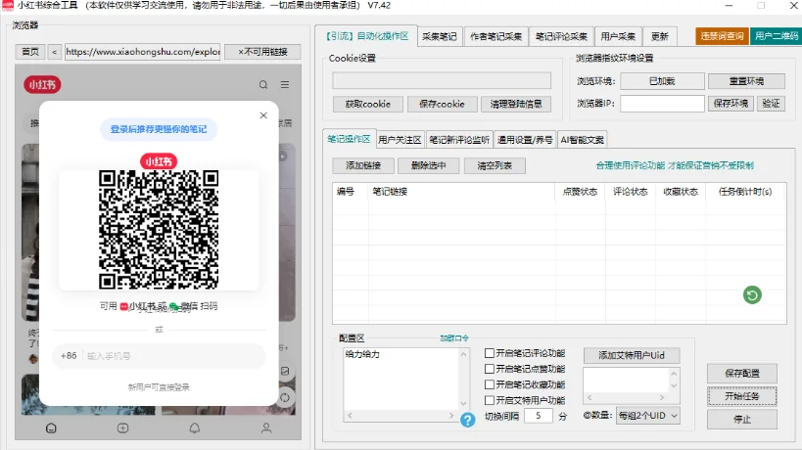Select the 【引流】自动化操作区 tab
This screenshot has width=802, height=450.
point(366,36)
